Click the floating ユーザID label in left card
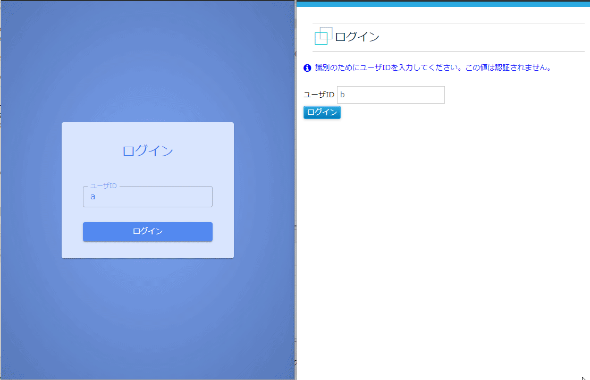The width and height of the screenshot is (590, 380). pyautogui.click(x=103, y=186)
